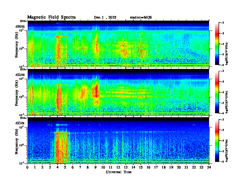Screen dimensions: 249x192
Task: Click hour '16' on Universal Time axis
Action: pyautogui.click(x=148, y=167)
